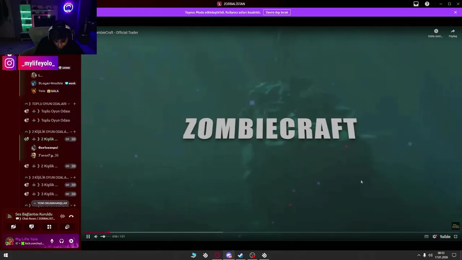Open Steam from the taskbar
Image resolution: width=462 pixels, height=260 pixels.
240,255
